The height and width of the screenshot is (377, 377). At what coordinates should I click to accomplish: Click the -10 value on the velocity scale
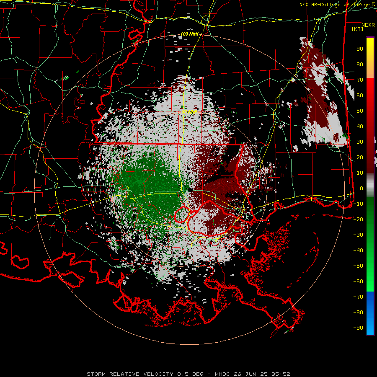pos(358,204)
